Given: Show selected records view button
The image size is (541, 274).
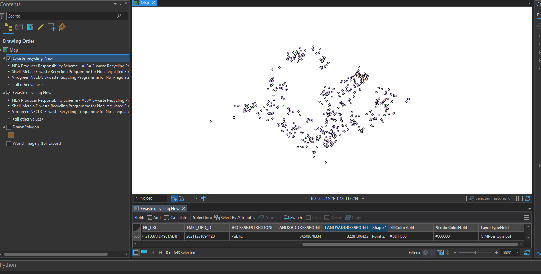Looking at the screenshot, I should [144, 252].
